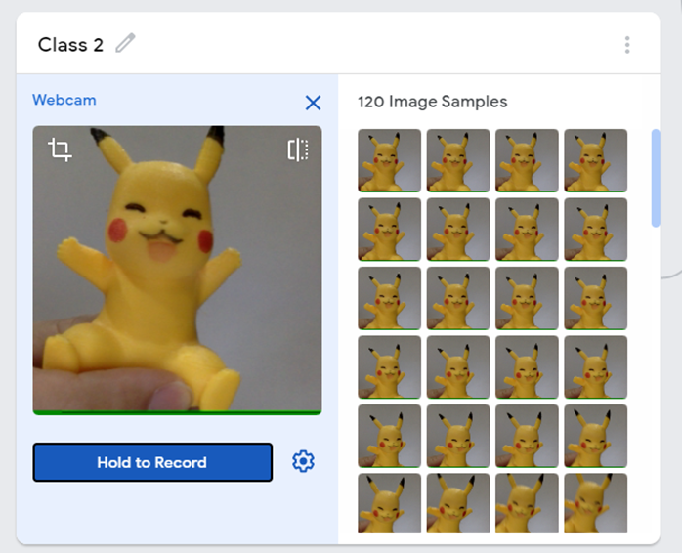
Task: Select second sample thumbnail in first row
Action: tap(458, 160)
